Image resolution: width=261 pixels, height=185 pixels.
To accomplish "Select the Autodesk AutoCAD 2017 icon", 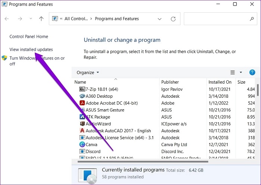I will click(82, 131).
